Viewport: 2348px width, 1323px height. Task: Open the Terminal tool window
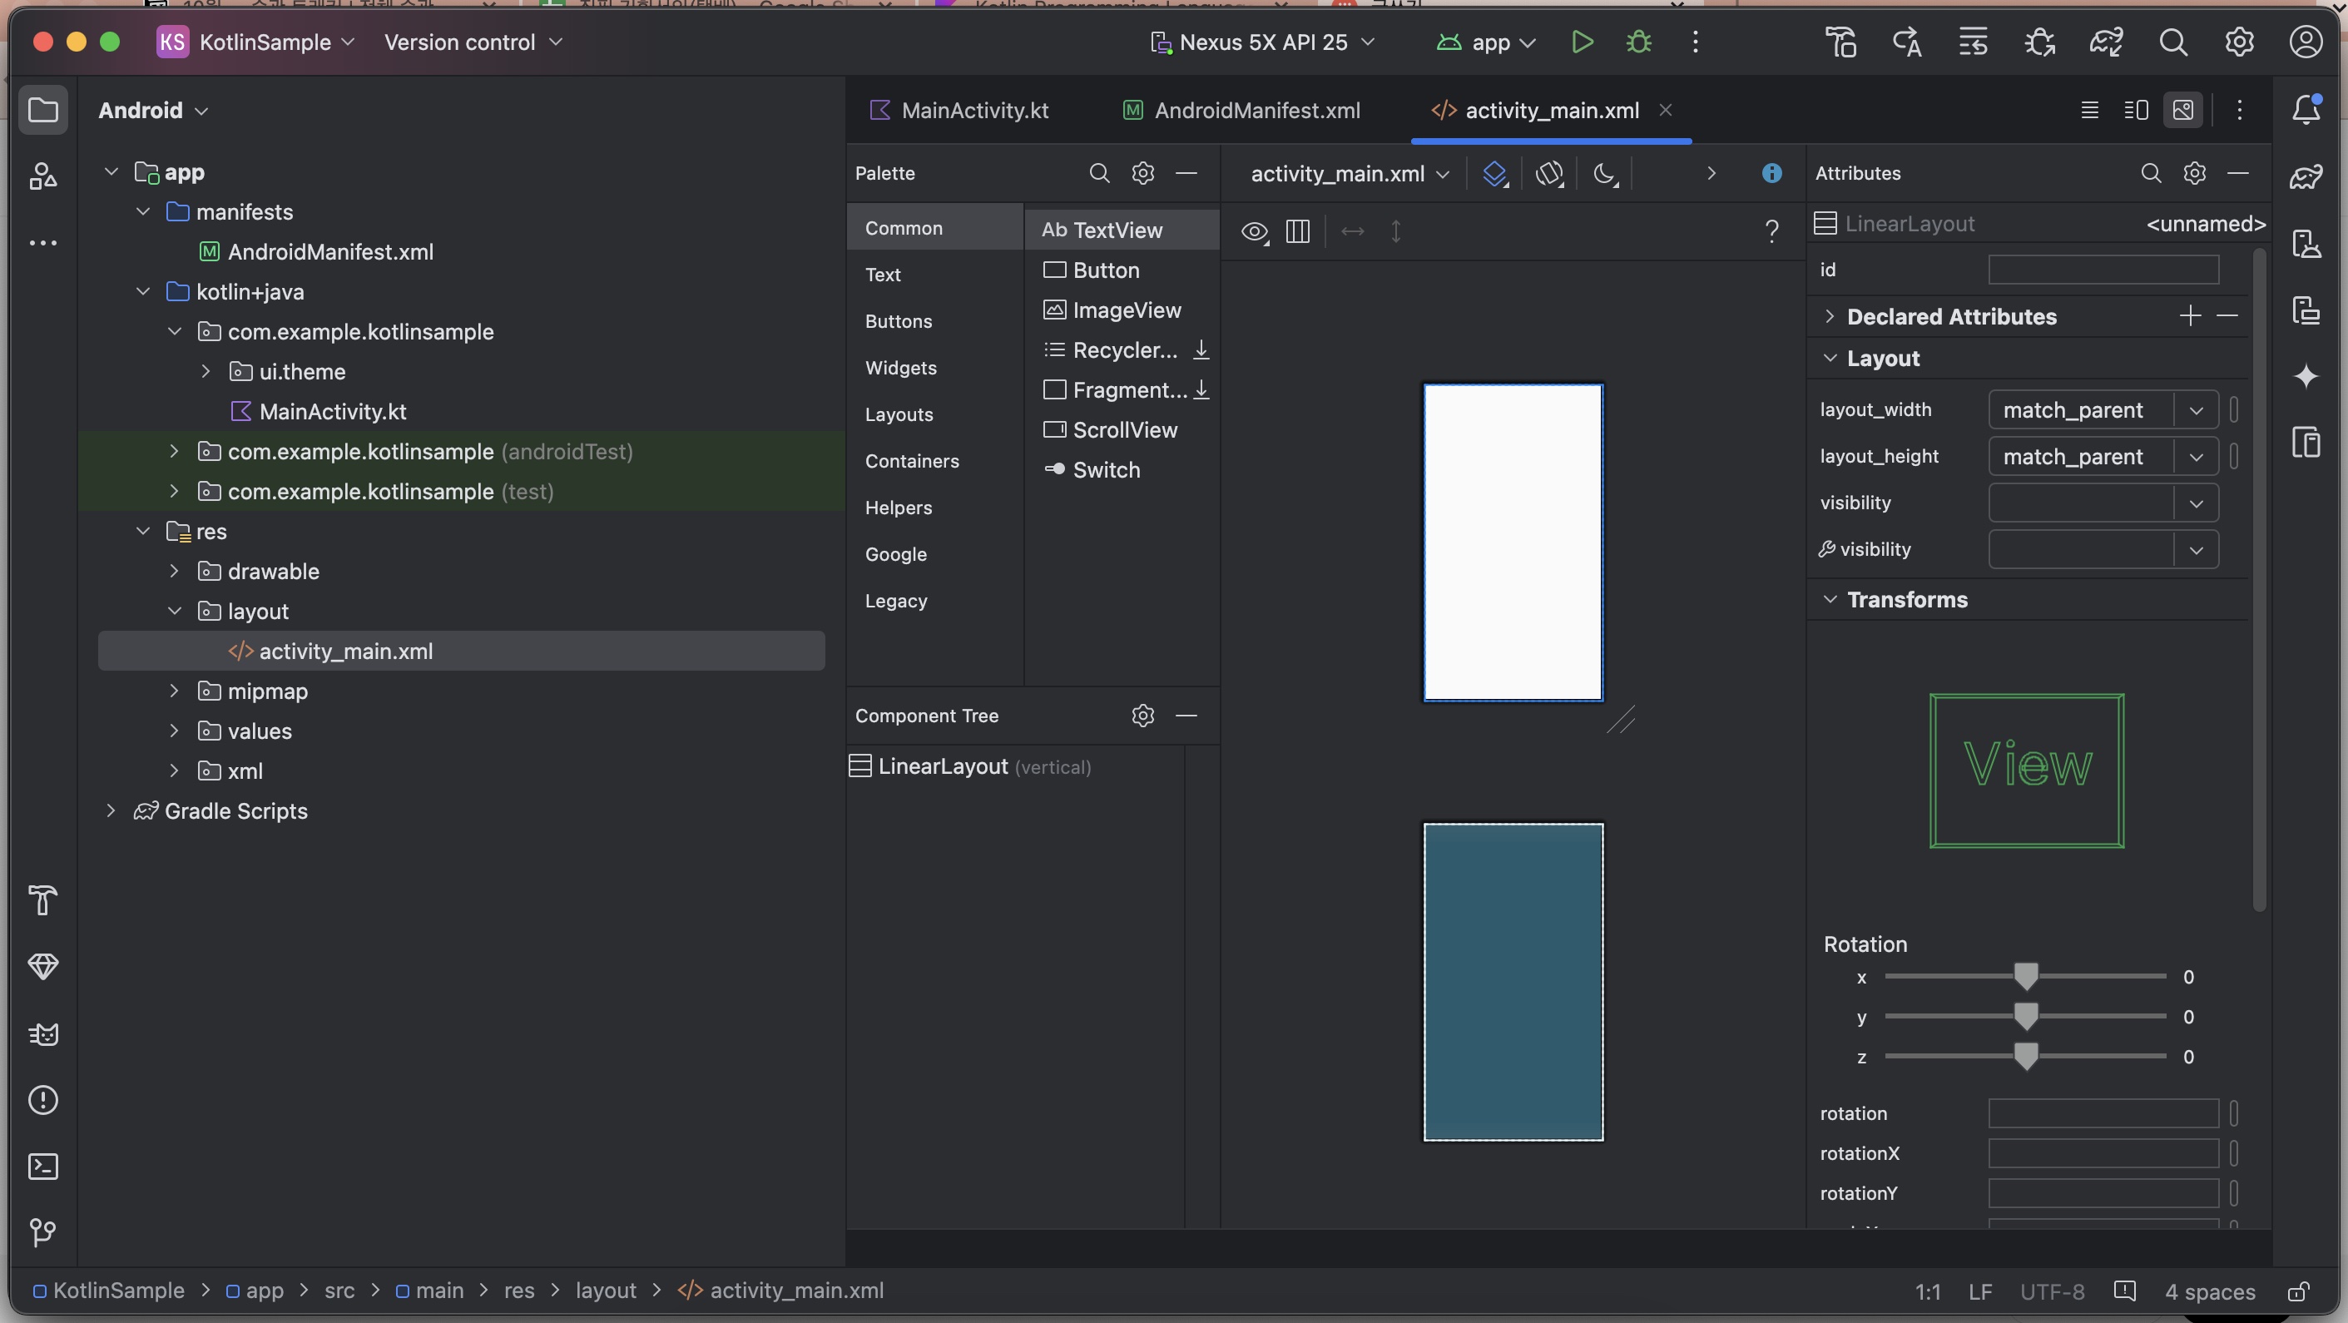(x=42, y=1167)
